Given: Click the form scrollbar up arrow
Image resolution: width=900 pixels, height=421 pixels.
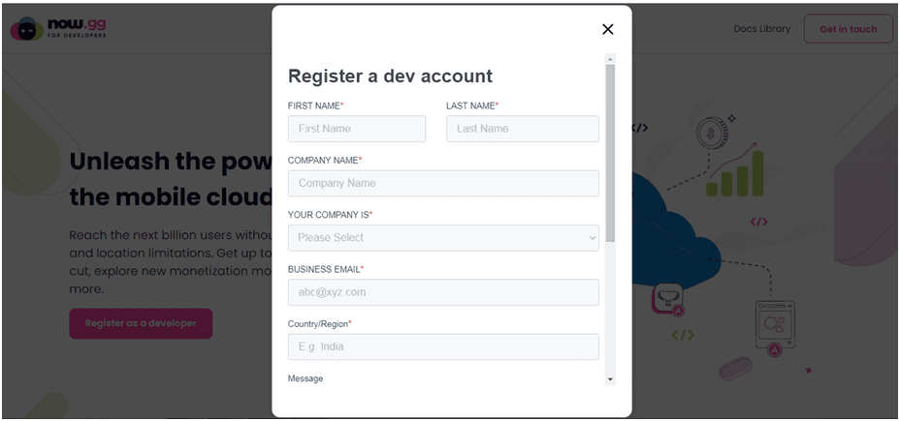Looking at the screenshot, I should pos(610,59).
